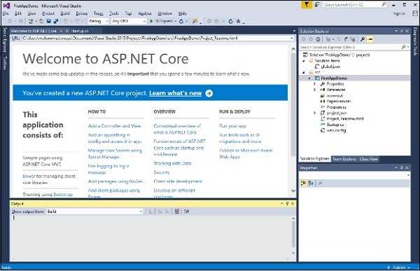Open the Tools menu
This screenshot has width=420, height=271.
click(x=114, y=13)
